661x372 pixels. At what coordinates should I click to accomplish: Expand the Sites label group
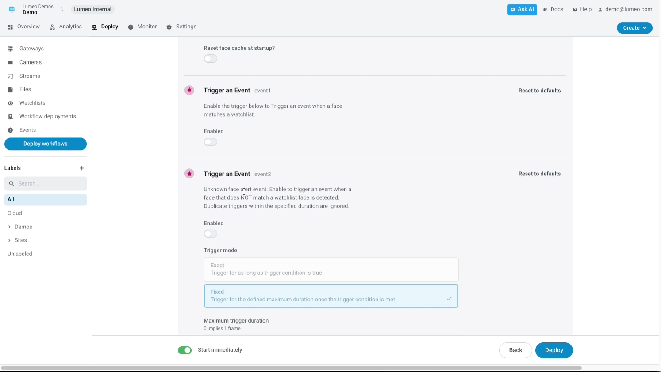click(x=9, y=240)
